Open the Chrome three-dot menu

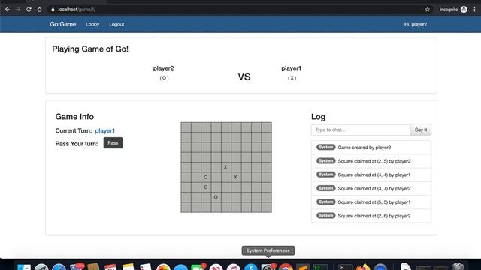click(474, 10)
